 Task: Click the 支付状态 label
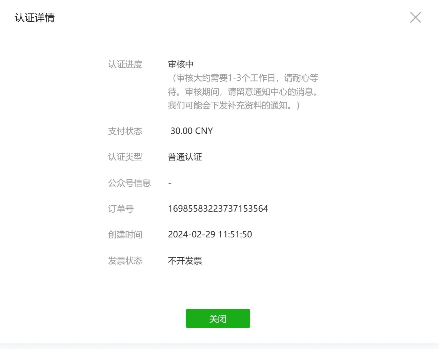coord(125,131)
